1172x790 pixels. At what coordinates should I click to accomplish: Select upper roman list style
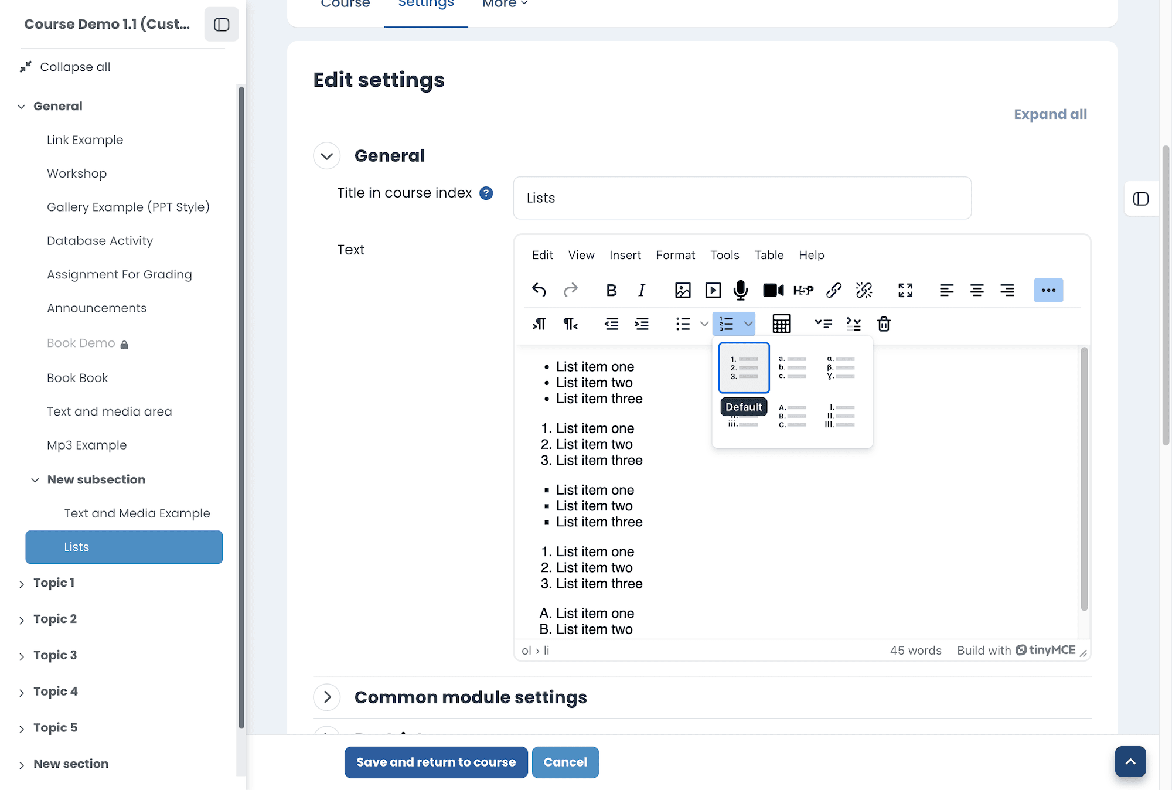click(x=840, y=416)
